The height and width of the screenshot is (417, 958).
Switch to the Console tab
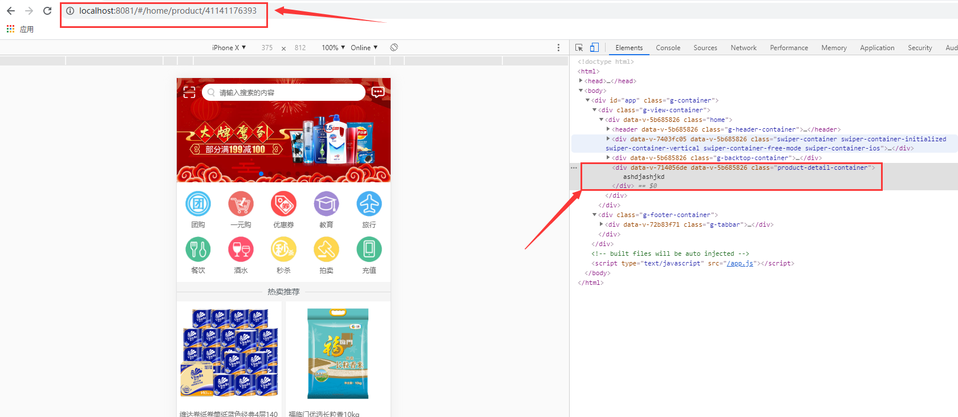[668, 48]
